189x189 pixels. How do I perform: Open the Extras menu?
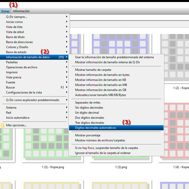[x=6, y=11]
